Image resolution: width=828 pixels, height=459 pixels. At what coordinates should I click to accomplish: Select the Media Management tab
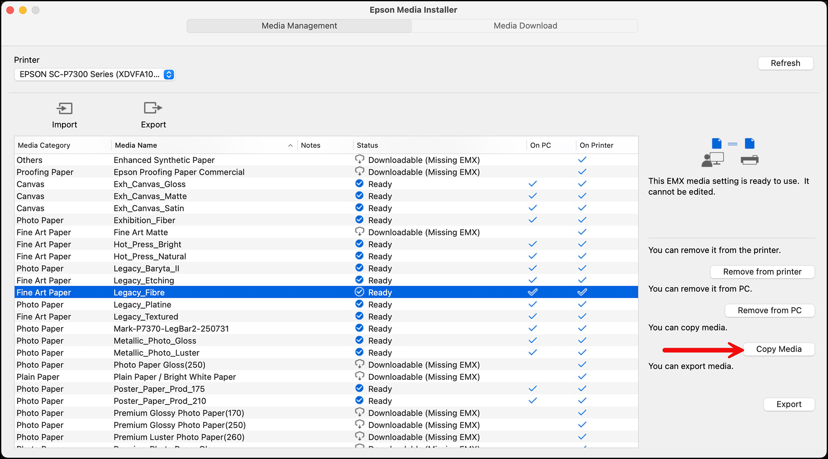tap(299, 26)
